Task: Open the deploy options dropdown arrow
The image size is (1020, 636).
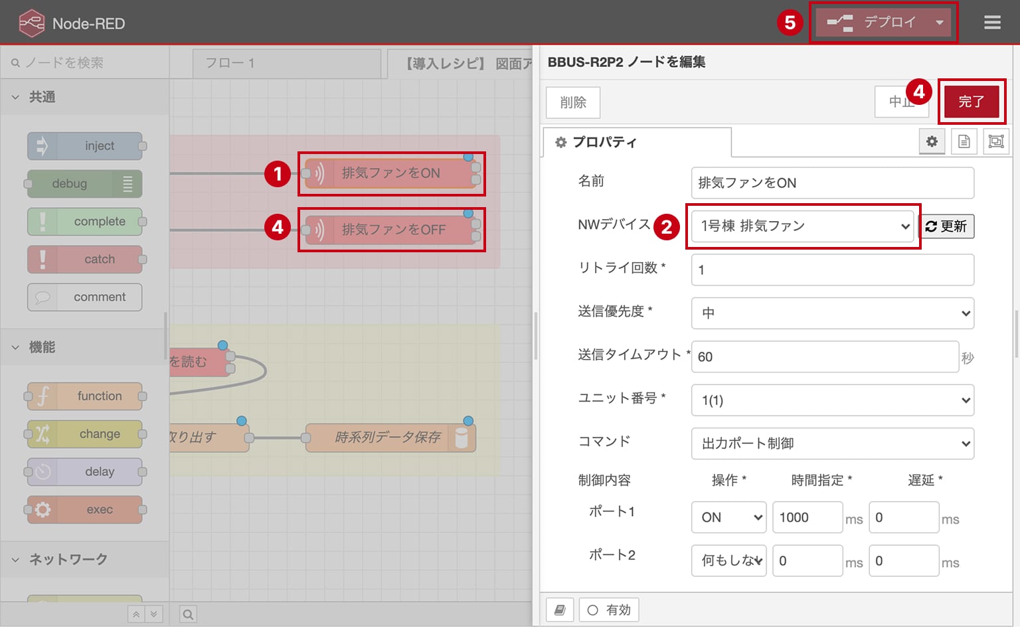Action: (939, 23)
